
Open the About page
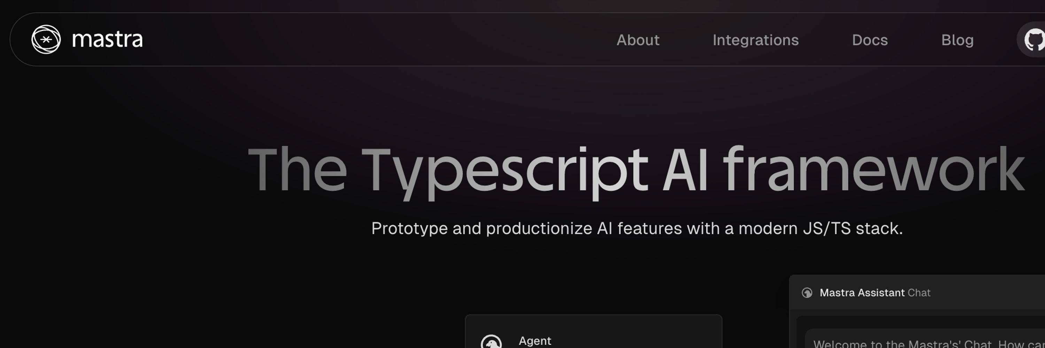tap(638, 40)
